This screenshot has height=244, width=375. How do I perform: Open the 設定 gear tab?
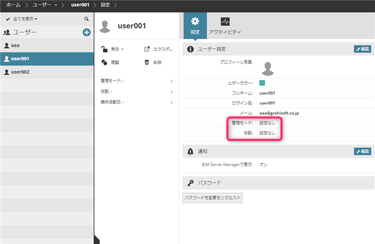pos(195,26)
